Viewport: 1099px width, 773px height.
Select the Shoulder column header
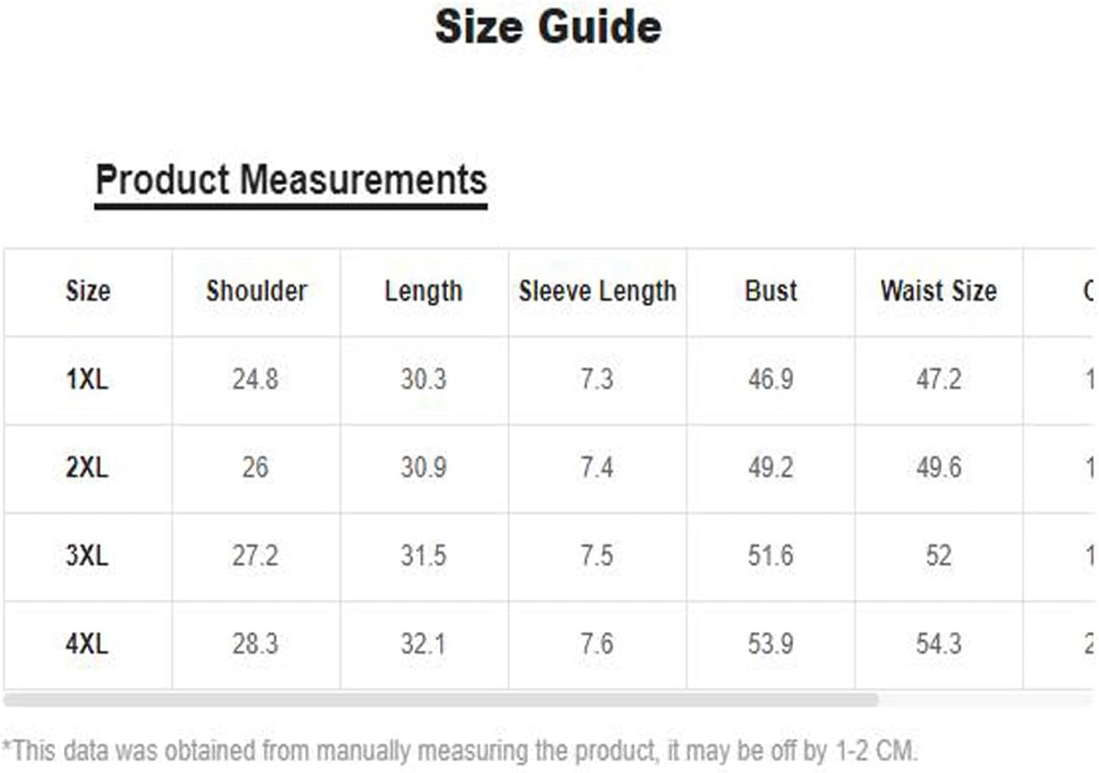click(x=256, y=290)
